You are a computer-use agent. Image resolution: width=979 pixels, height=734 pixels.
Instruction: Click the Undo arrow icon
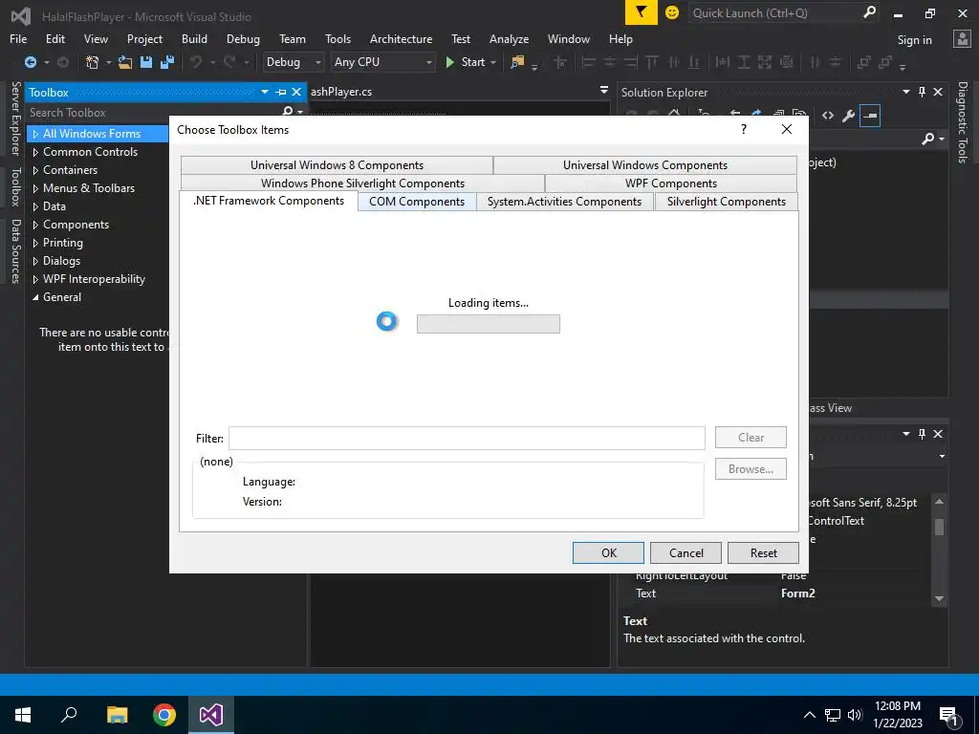click(196, 62)
